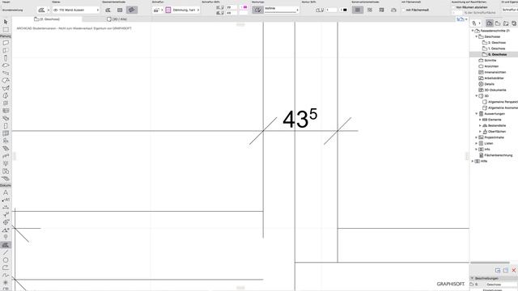Choose the first construction method icon
The width and height of the screenshot is (518, 291).
pyautogui.click(x=358, y=10)
